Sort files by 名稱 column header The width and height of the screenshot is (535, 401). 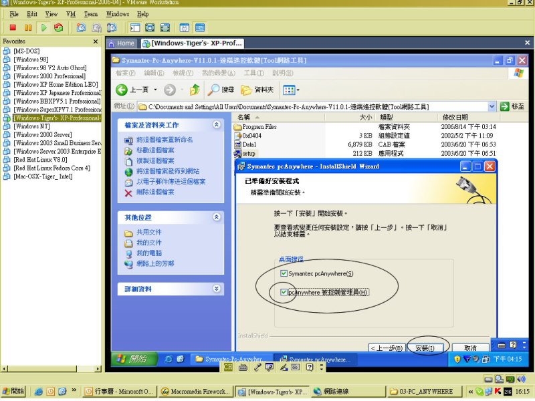coord(278,118)
